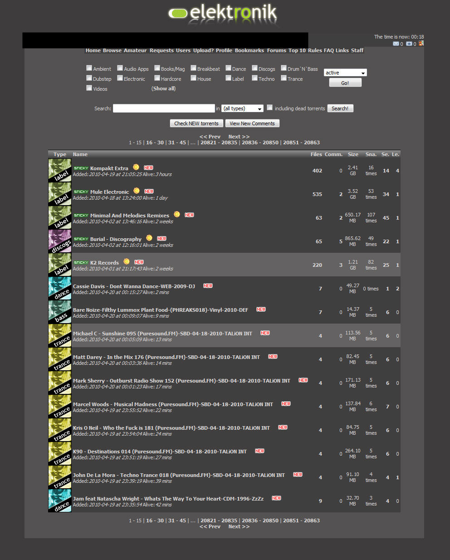
Task: Click the gold coin icon beside Mule Electronic
Action: point(137,191)
